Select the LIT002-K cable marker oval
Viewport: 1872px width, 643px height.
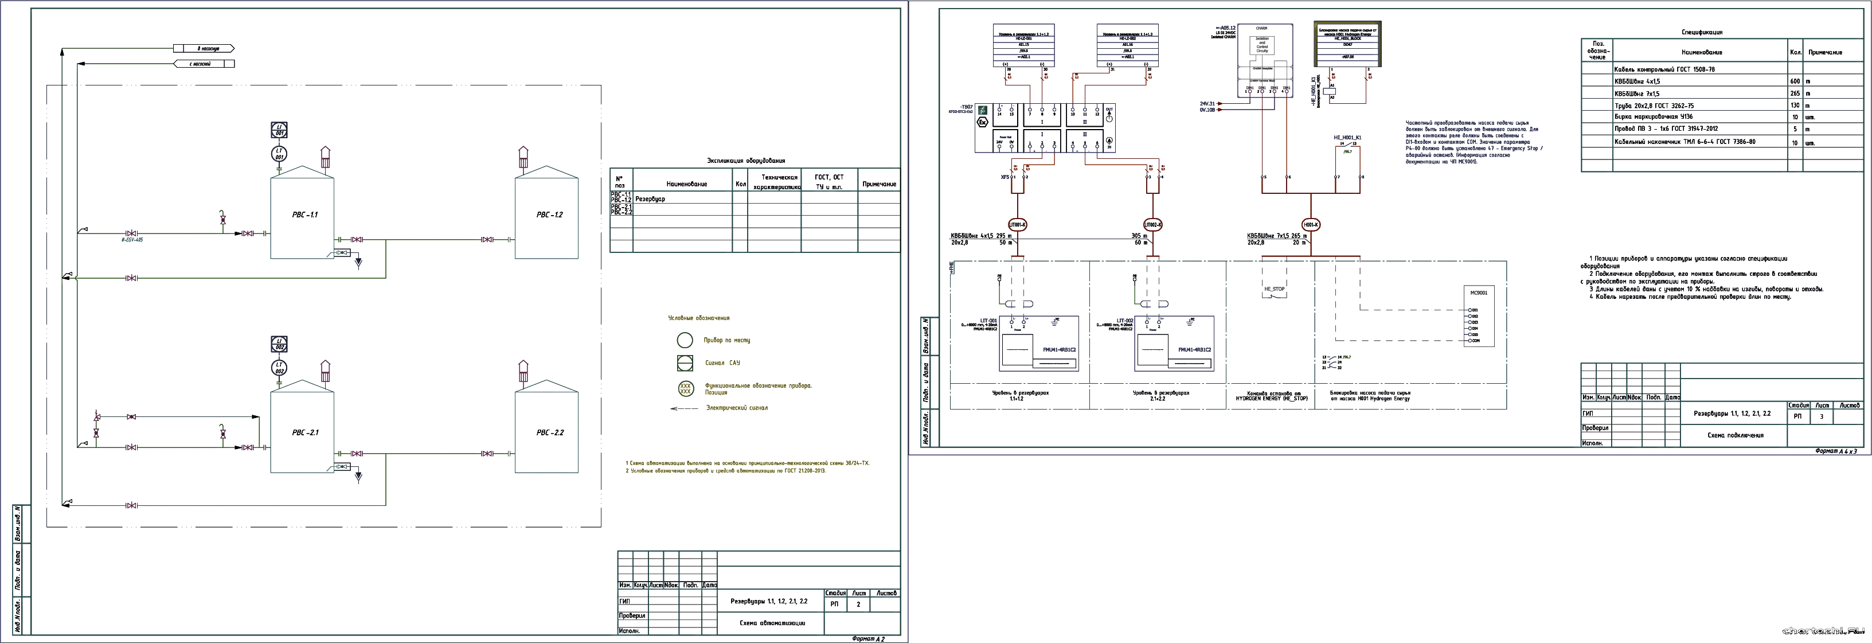(x=1152, y=225)
